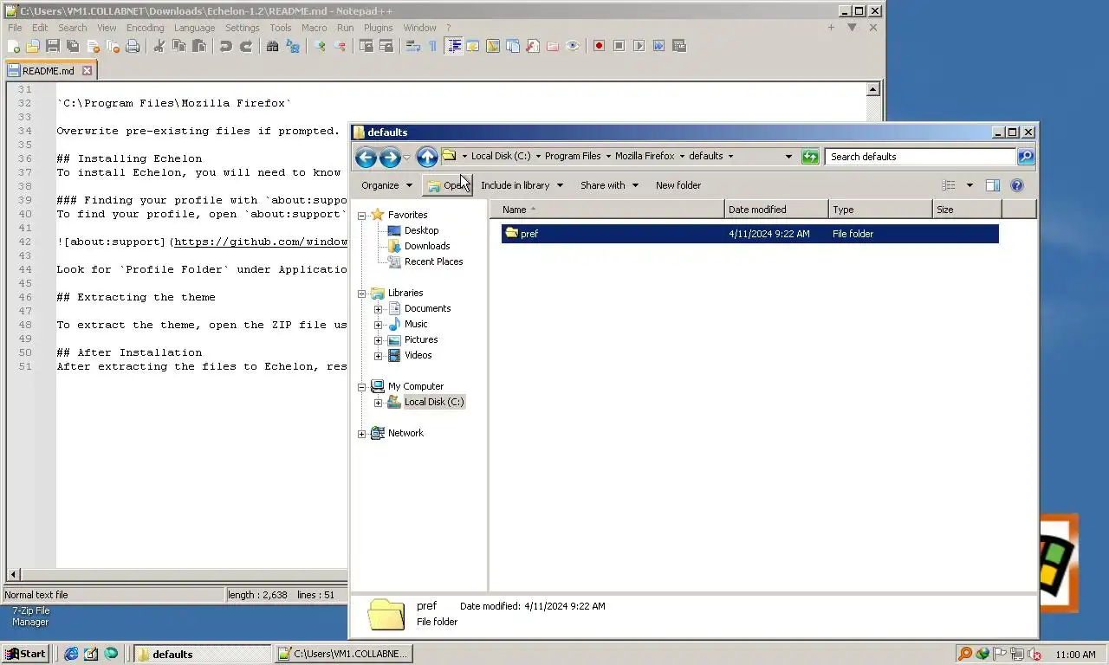Click the Zoom In icon in Notepad++

click(x=320, y=46)
